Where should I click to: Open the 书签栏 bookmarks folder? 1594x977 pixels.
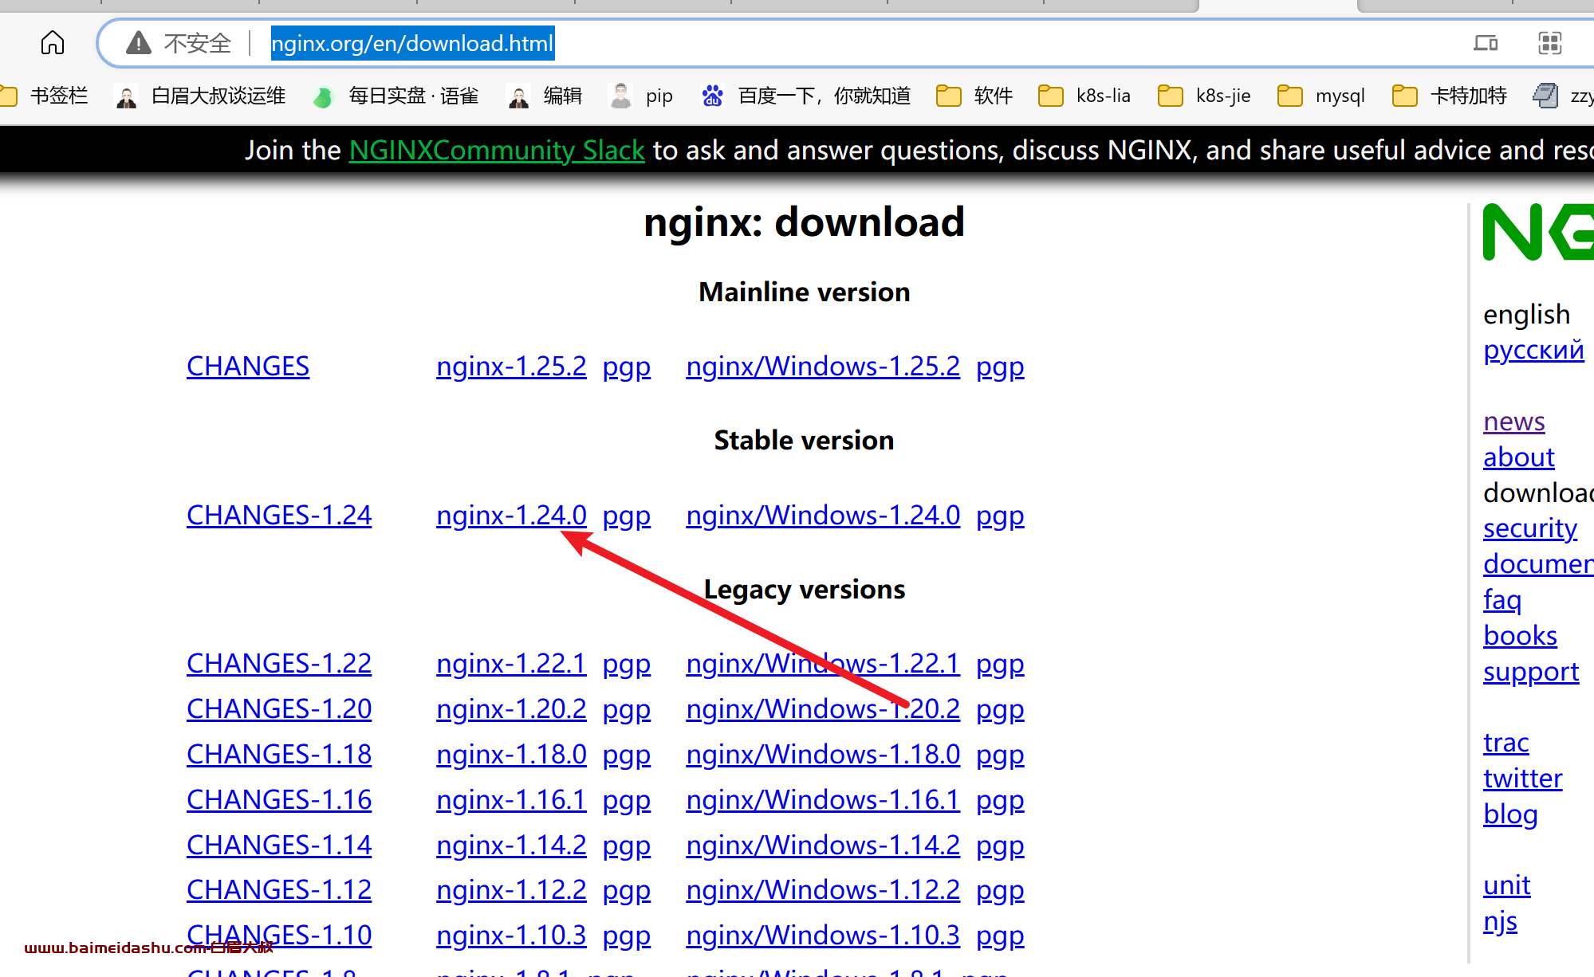click(x=45, y=96)
